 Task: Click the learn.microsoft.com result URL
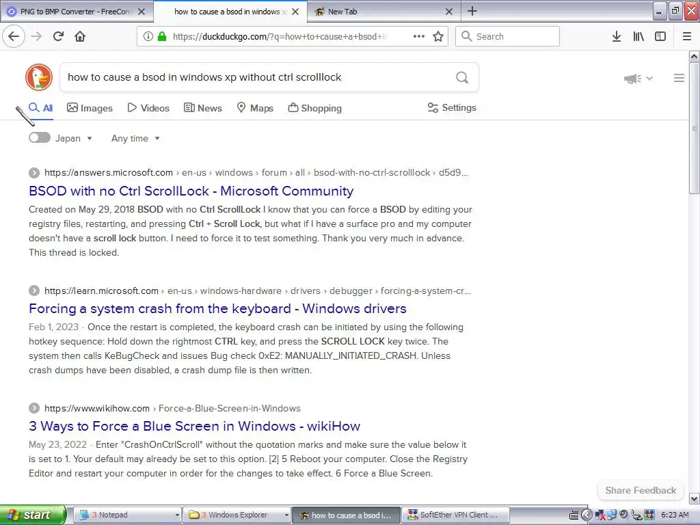coord(258,291)
